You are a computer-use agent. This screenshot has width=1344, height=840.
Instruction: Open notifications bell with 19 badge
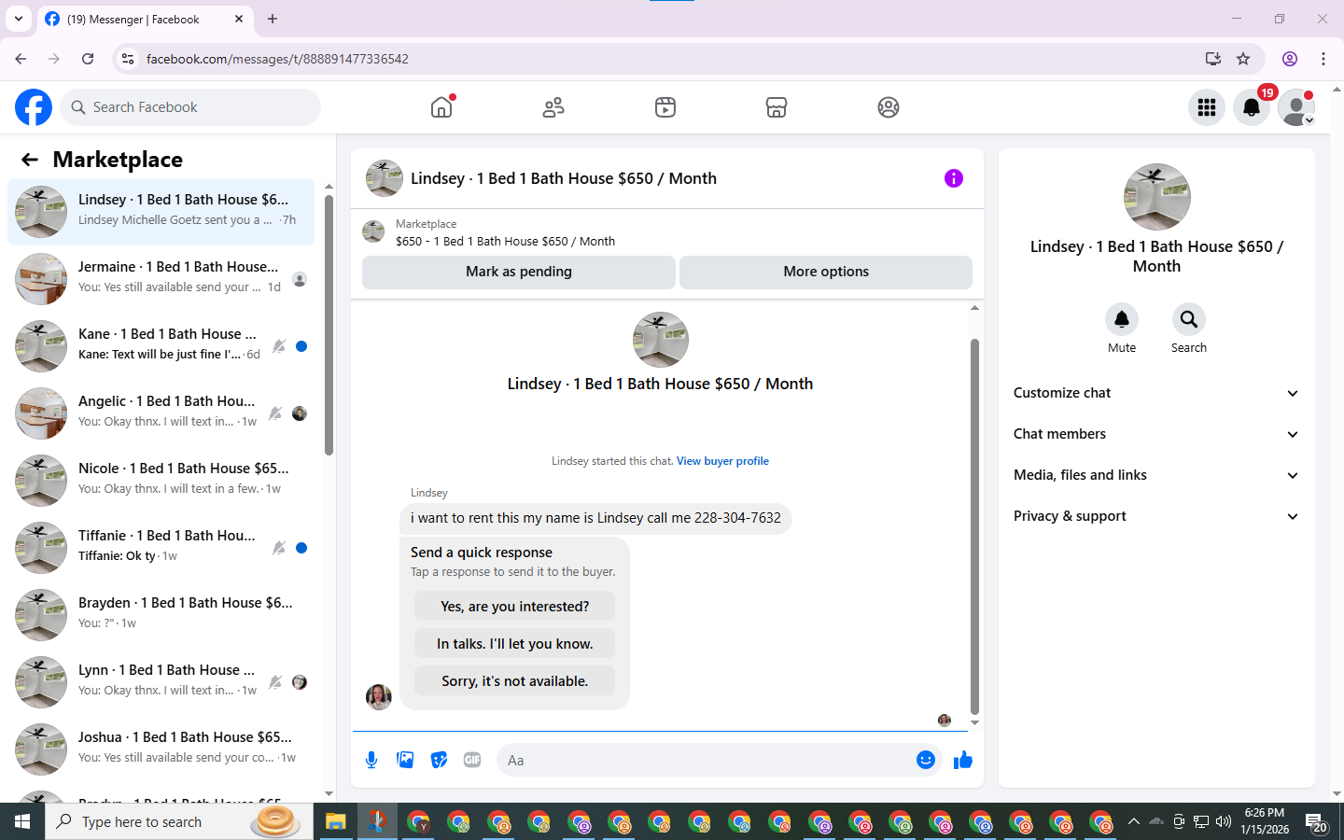coord(1252,107)
